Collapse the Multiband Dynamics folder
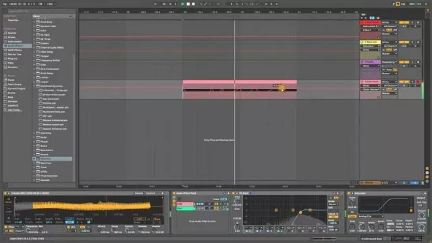Screen dimensions: 432x243 (x=34, y=86)
